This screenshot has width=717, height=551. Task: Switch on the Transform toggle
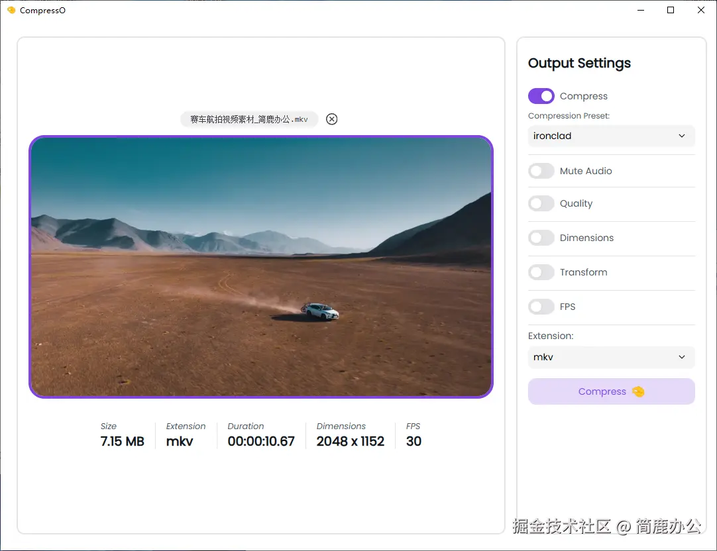pos(541,272)
